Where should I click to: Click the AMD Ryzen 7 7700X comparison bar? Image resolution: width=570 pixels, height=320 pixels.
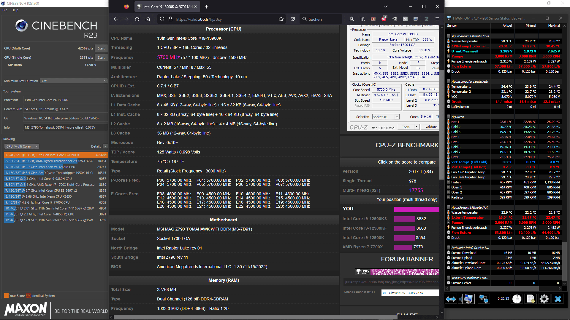point(403,247)
